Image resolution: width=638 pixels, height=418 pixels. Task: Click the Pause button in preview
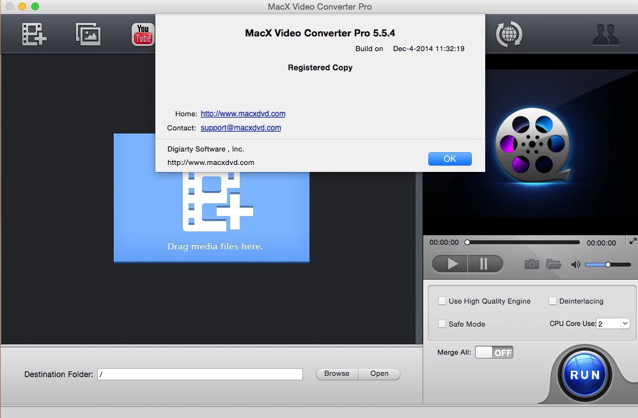[x=485, y=264]
